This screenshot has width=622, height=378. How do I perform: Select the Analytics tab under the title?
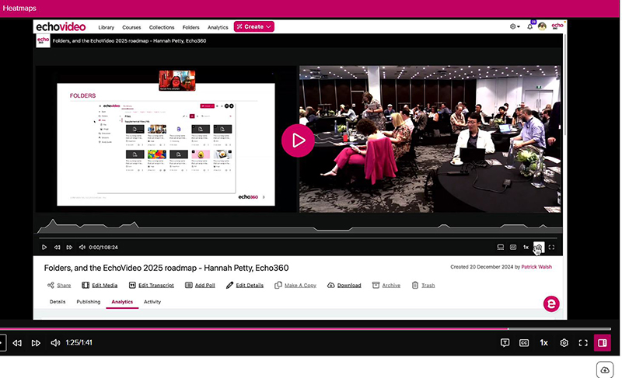(122, 302)
